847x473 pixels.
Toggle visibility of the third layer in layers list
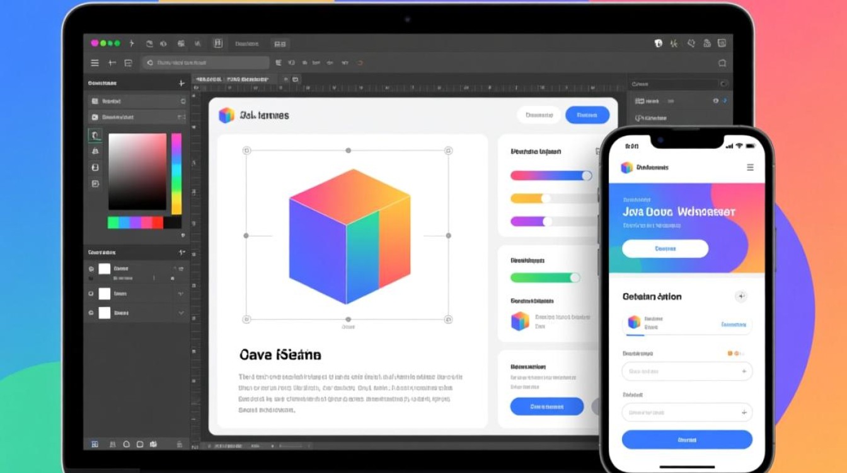point(91,312)
